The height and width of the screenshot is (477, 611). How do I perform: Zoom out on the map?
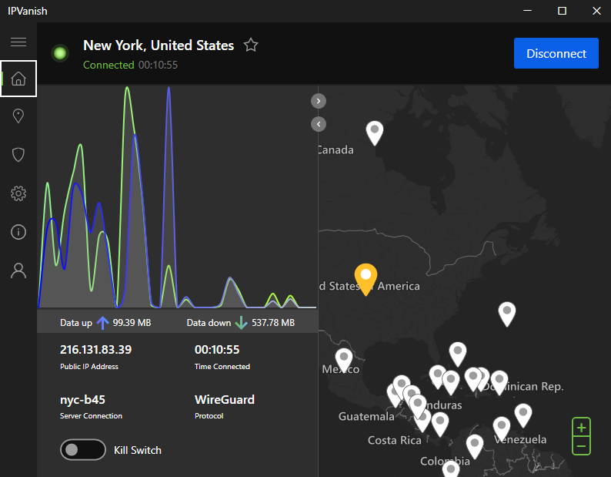click(x=582, y=445)
